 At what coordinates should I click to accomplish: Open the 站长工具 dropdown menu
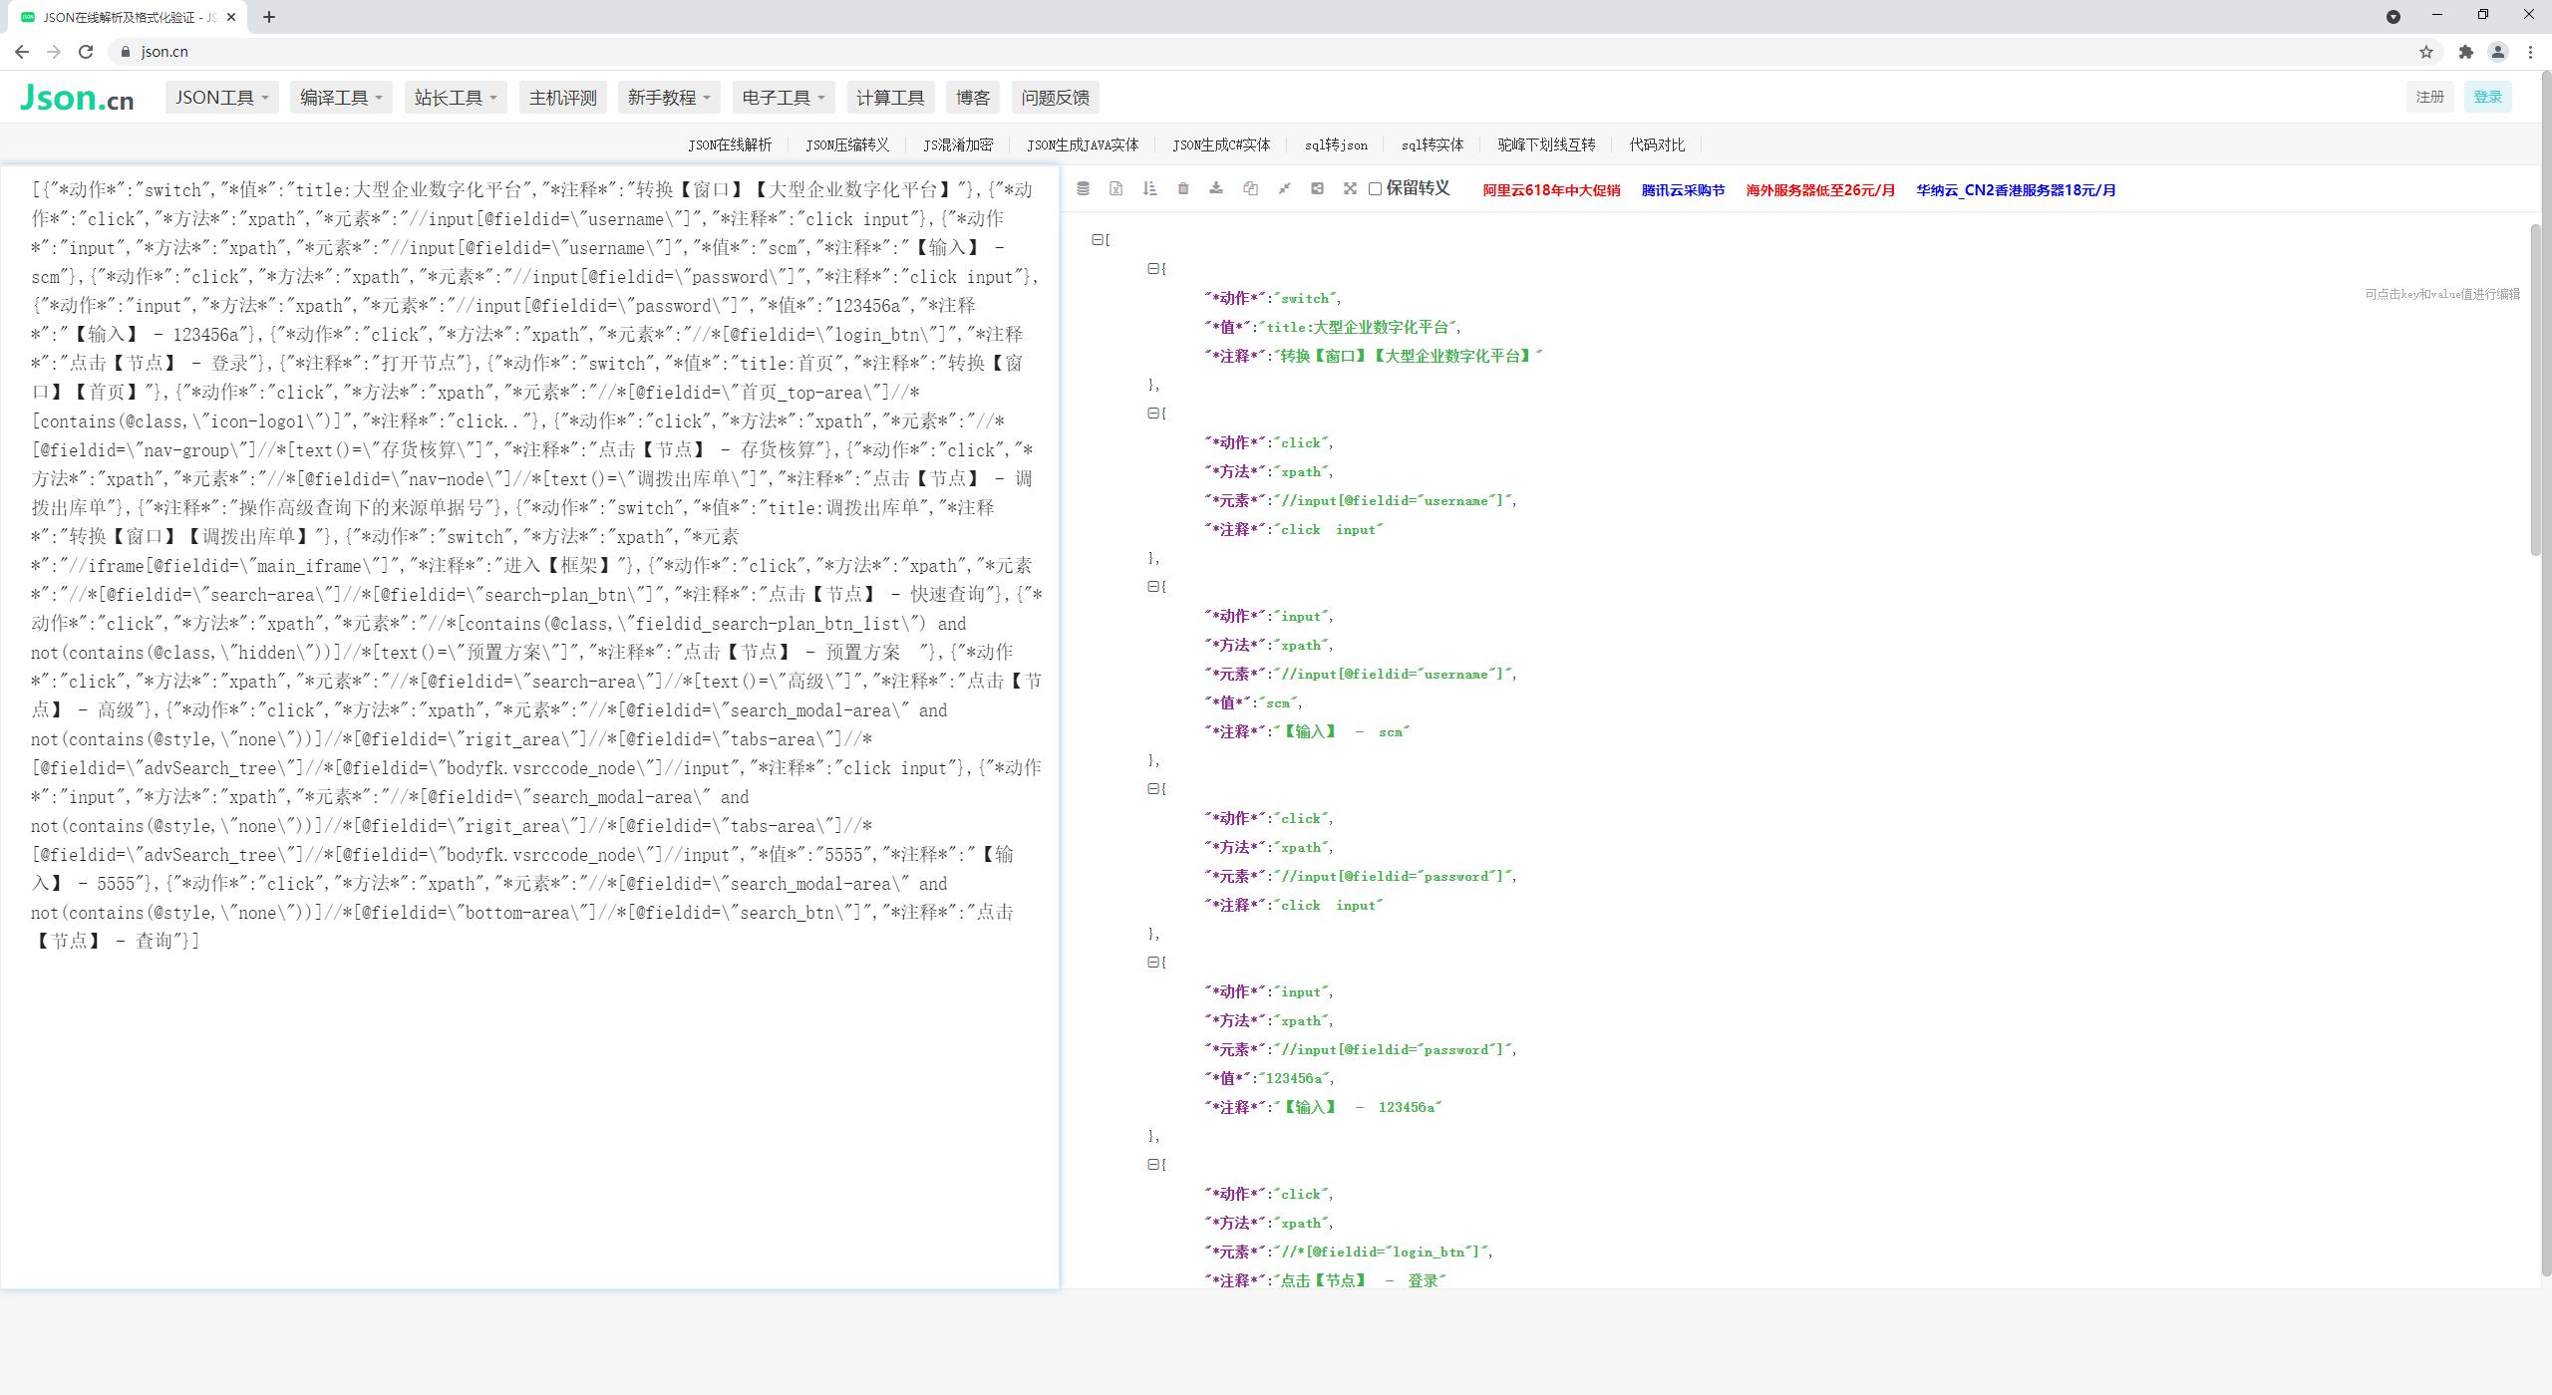[456, 98]
